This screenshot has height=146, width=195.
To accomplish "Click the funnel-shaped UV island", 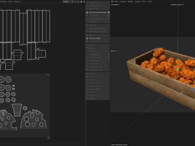I will click(x=17, y=110).
